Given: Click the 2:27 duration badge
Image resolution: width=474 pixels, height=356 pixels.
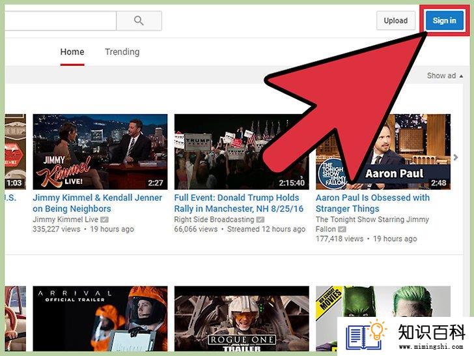Looking at the screenshot, I should [x=156, y=183].
